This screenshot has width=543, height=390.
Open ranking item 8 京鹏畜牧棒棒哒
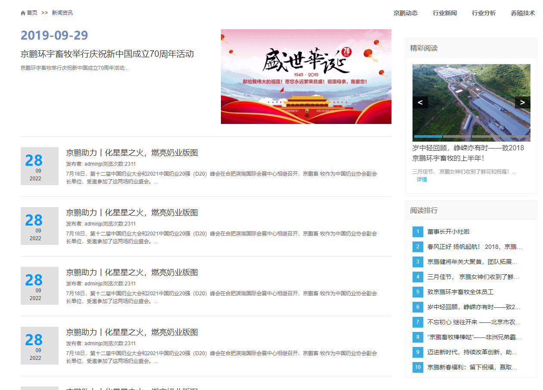pyautogui.click(x=474, y=337)
